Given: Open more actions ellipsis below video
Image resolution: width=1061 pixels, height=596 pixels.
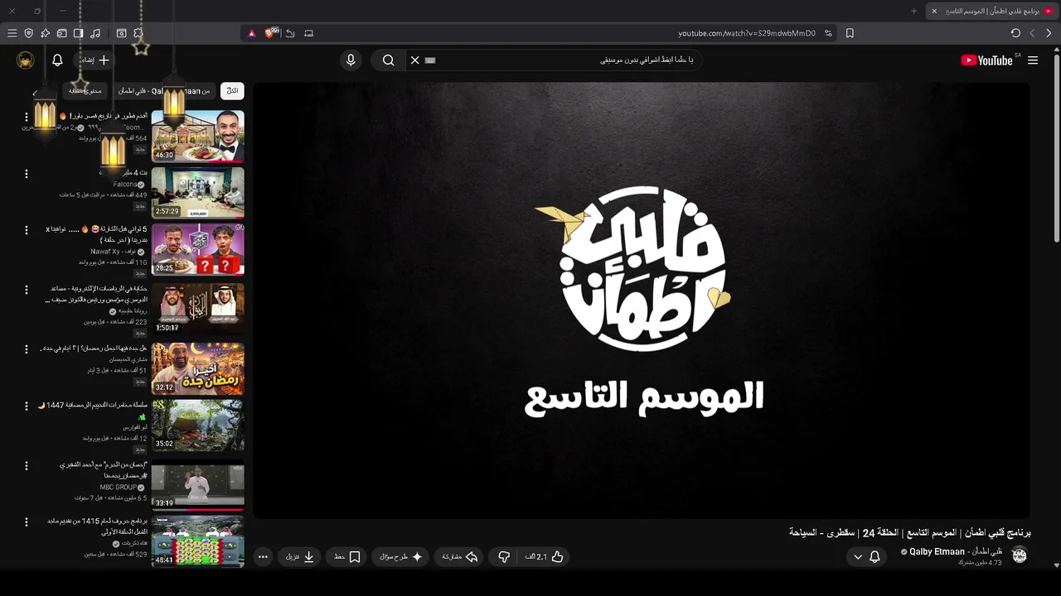Looking at the screenshot, I should (263, 557).
